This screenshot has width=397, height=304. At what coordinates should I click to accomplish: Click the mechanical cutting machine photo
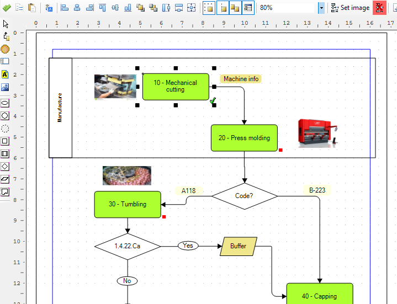[115, 87]
